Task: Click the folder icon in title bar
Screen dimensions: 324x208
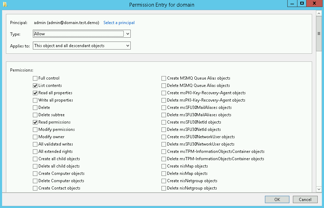Action: pos(5,4)
